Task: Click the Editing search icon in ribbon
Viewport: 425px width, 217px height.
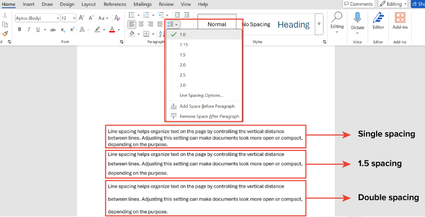Action: click(x=337, y=17)
